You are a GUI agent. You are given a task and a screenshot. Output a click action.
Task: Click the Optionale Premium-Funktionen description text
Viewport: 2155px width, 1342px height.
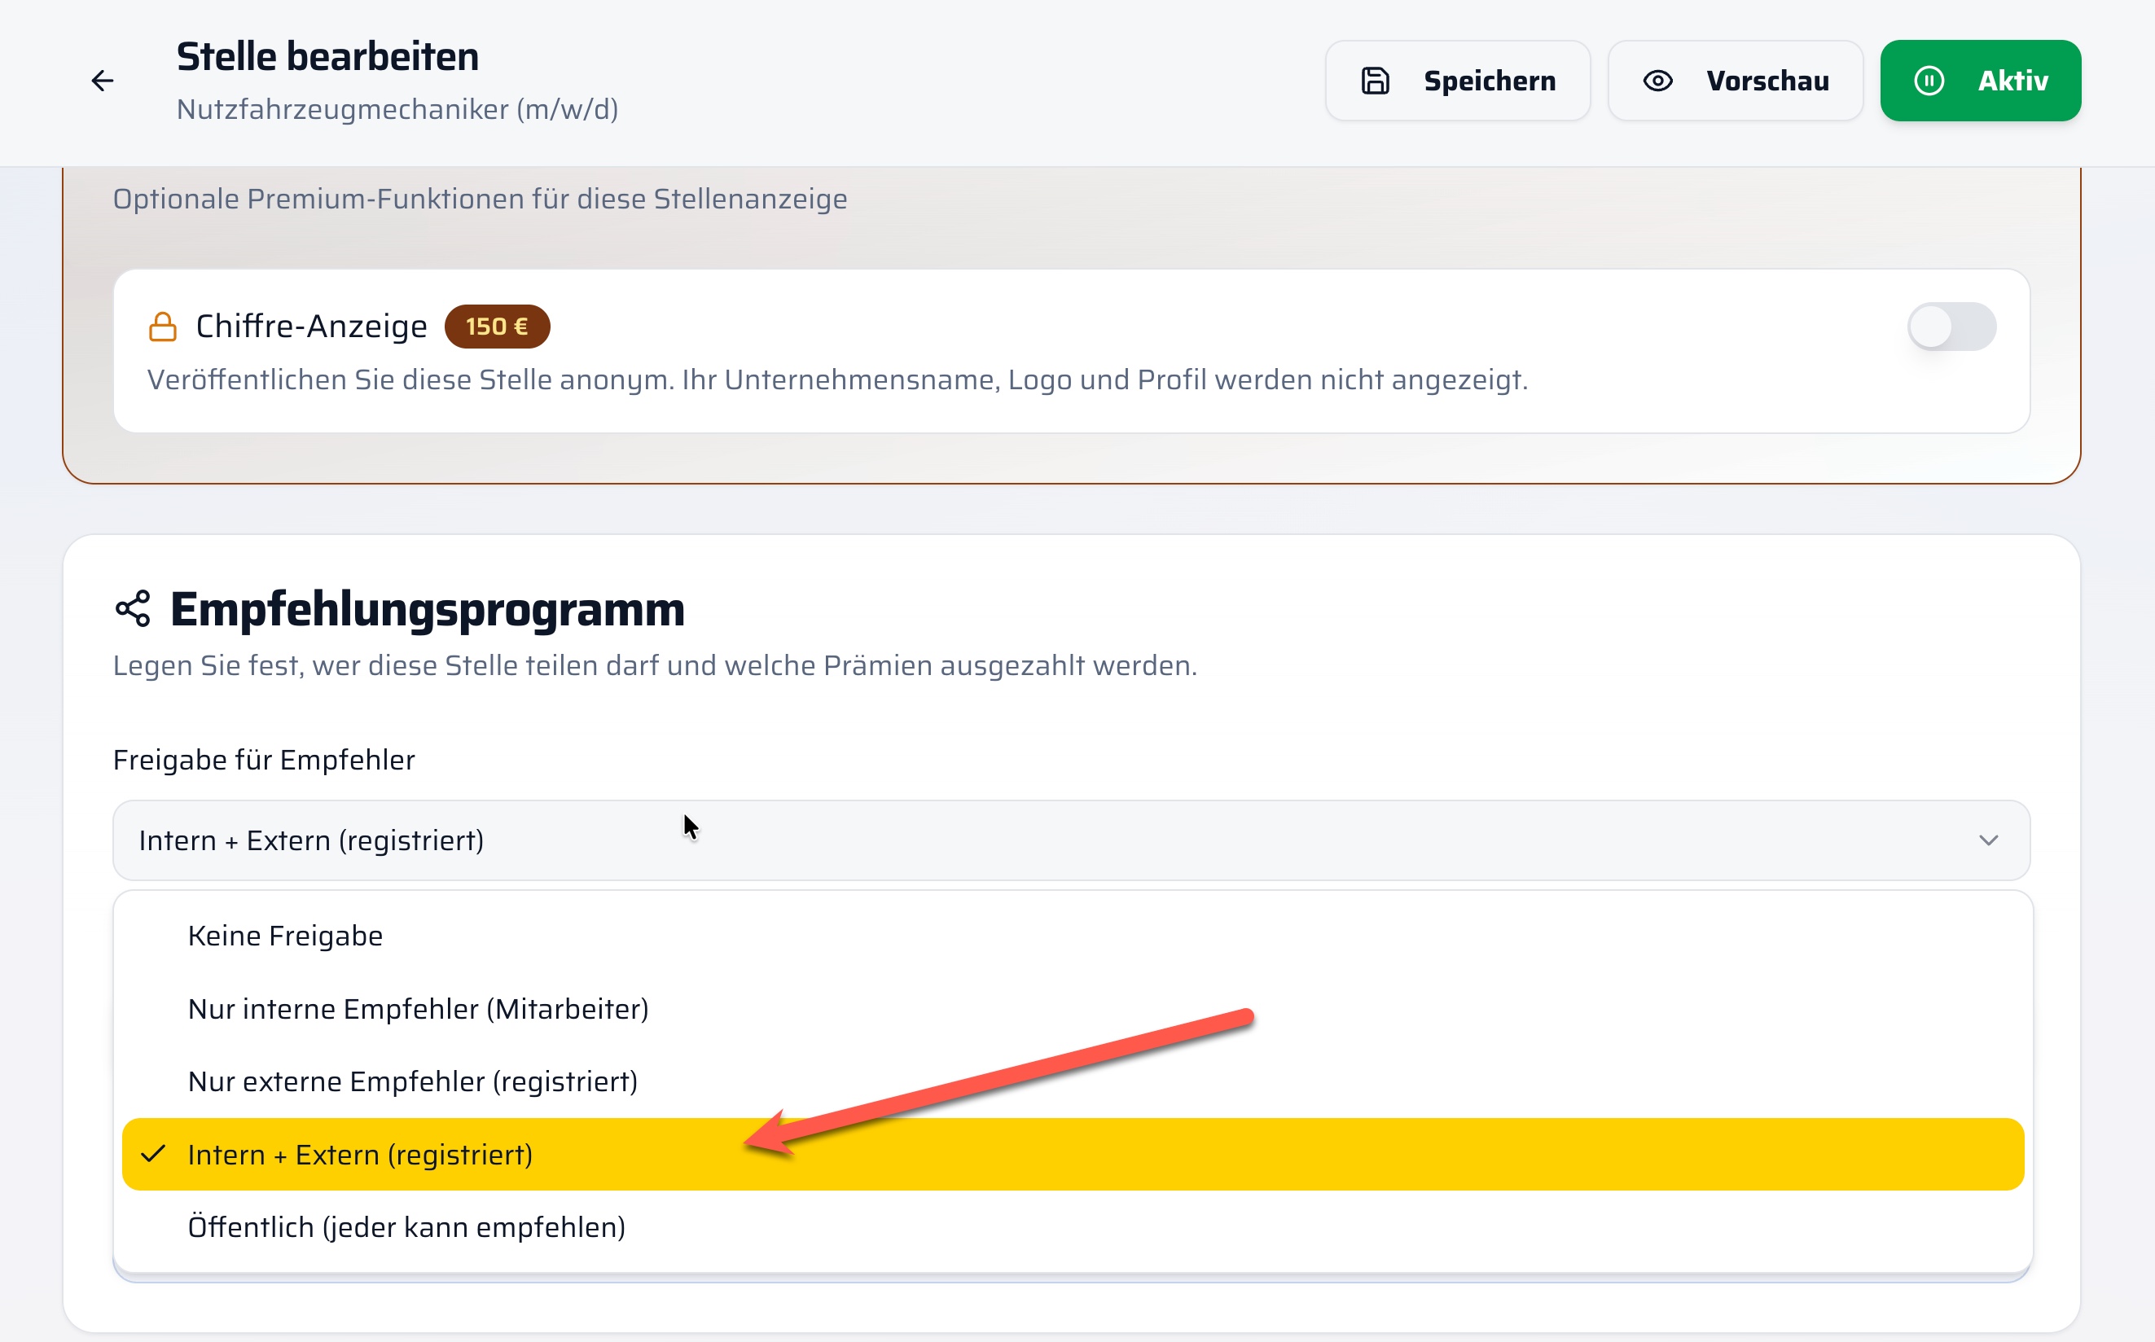click(x=481, y=199)
